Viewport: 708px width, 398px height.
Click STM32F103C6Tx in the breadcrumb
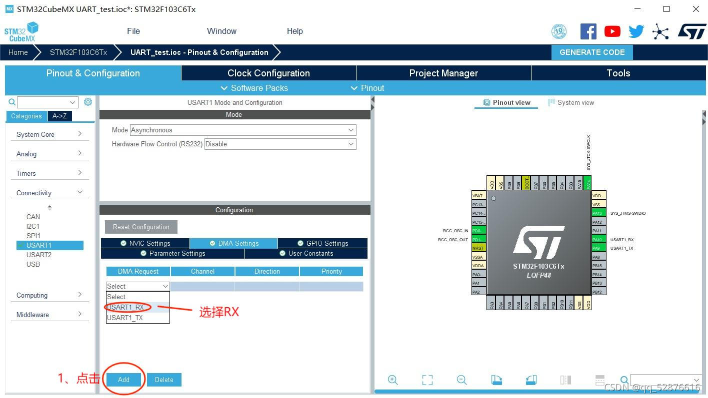tap(78, 52)
